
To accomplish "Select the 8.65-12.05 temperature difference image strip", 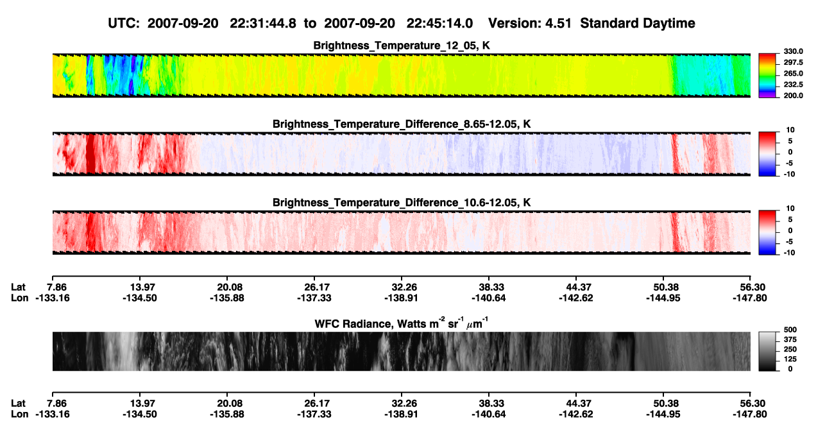I will [x=401, y=153].
